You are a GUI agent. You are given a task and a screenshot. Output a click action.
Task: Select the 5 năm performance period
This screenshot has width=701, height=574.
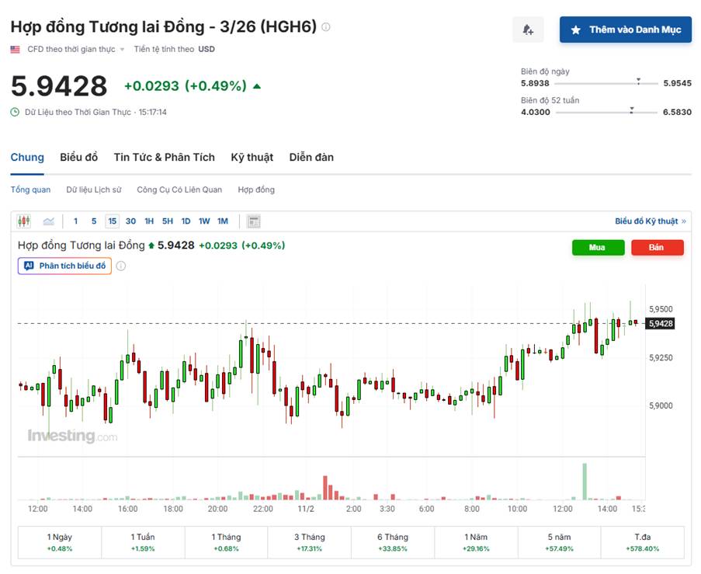click(559, 542)
